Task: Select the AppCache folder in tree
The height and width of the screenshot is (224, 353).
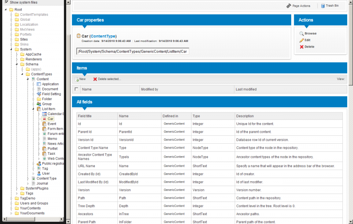Action: pyautogui.click(x=34, y=54)
